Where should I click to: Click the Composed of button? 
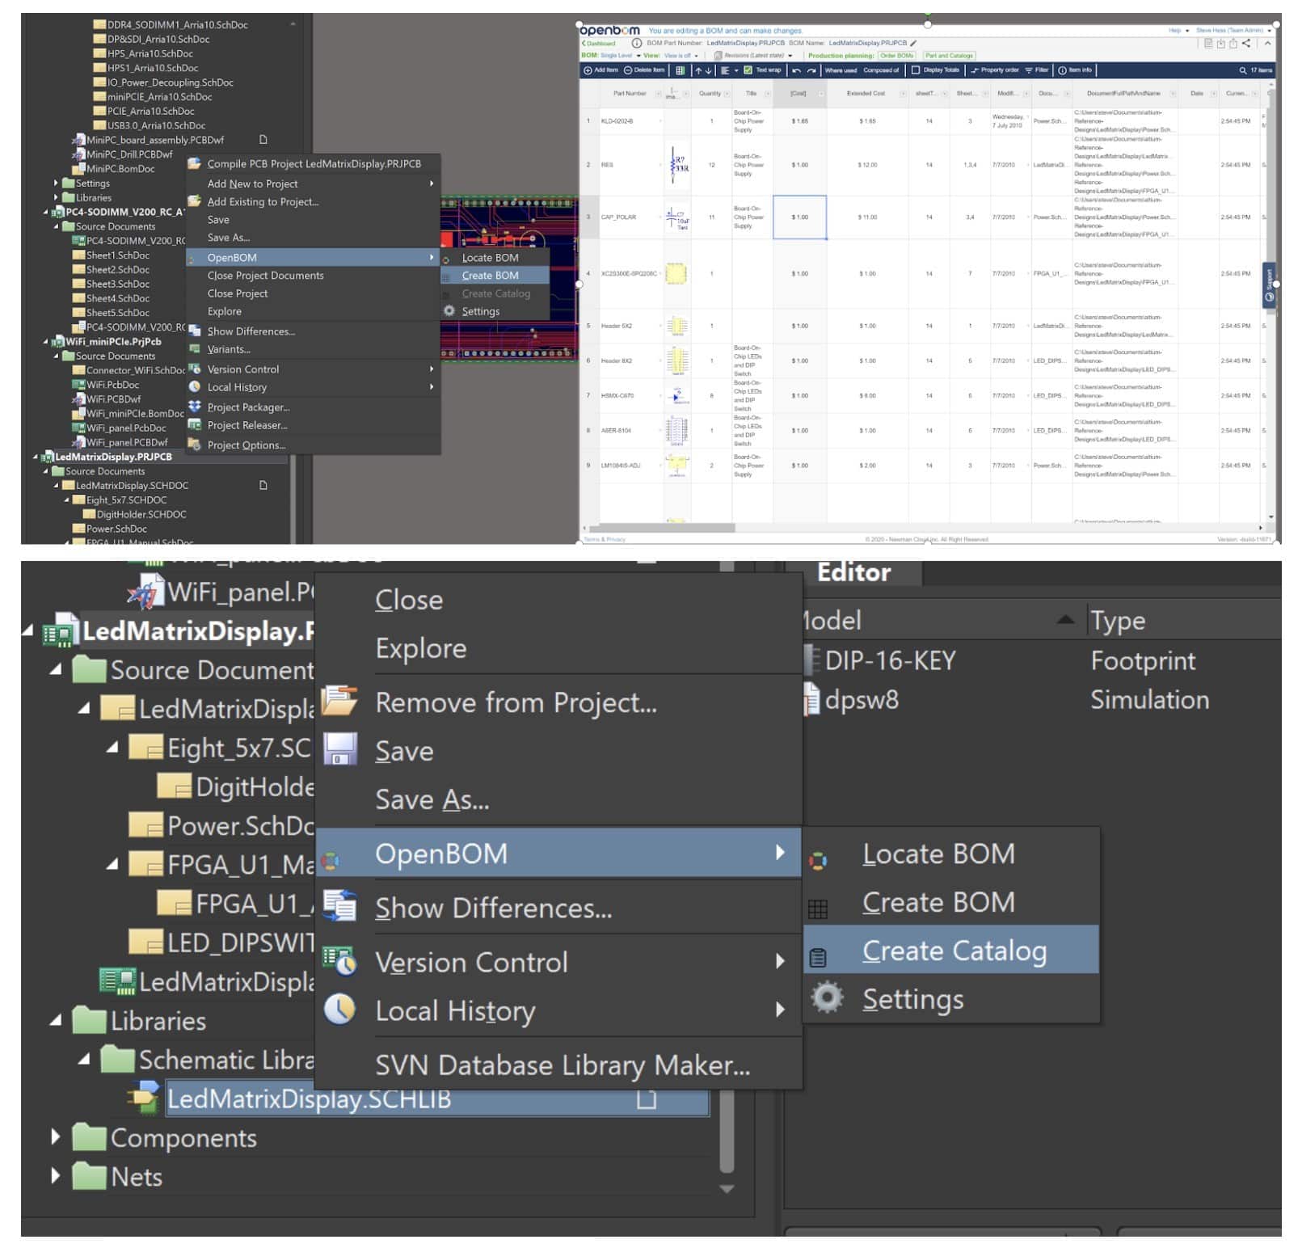coord(881,70)
